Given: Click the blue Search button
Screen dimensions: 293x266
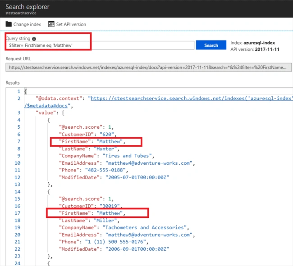Looking at the screenshot, I should (211, 45).
